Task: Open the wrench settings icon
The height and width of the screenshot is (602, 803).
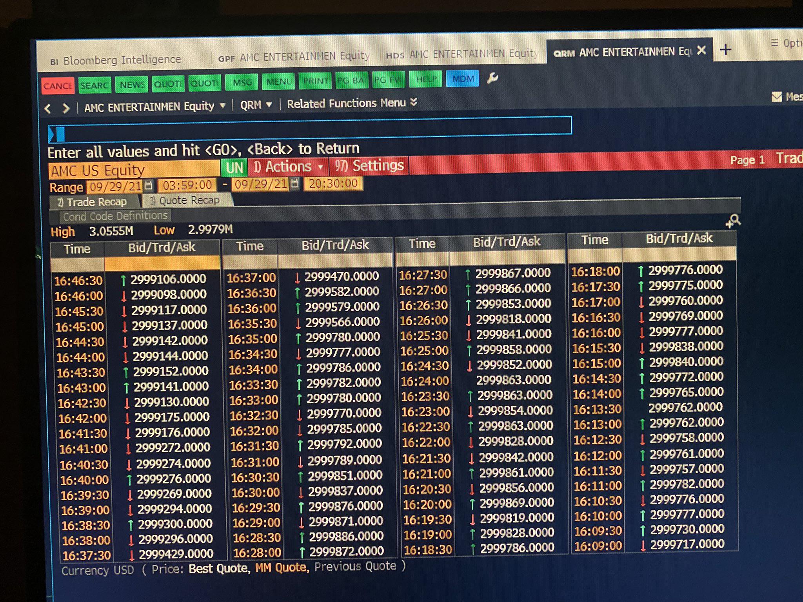Action: coord(492,78)
